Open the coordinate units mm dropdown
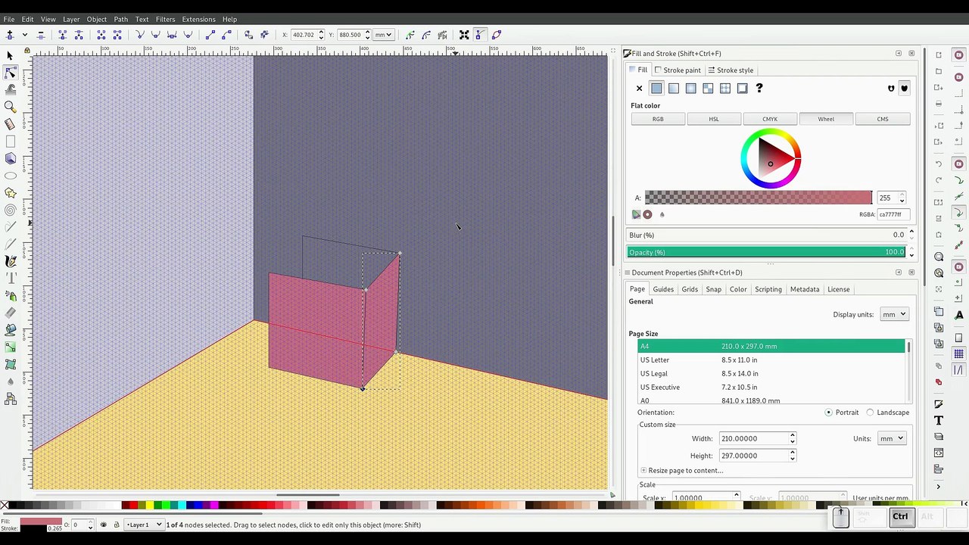Viewport: 969px width, 545px height. point(383,35)
